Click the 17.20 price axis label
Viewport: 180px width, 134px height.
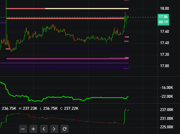[x=165, y=55]
